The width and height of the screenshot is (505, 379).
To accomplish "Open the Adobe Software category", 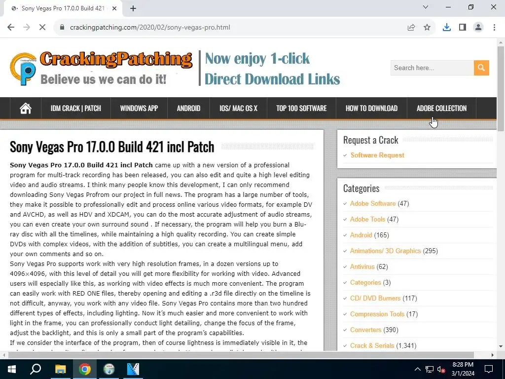I will 373,203.
